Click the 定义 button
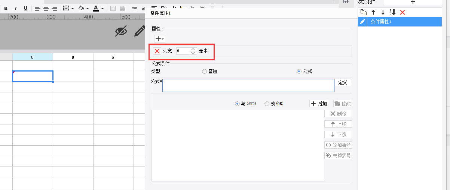 click(343, 82)
